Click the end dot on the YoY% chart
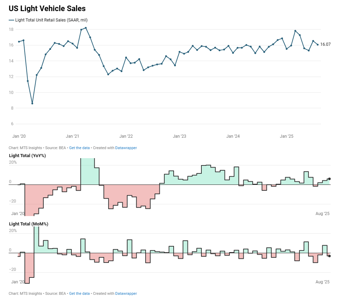Screen dimensions: 339x300 click(329, 179)
